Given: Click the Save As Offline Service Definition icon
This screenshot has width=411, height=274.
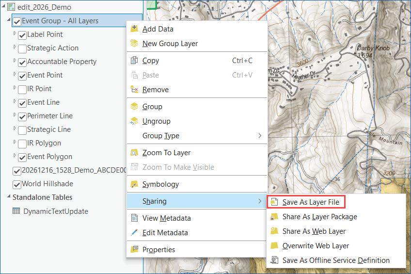Looking at the screenshot, I should (274, 260).
